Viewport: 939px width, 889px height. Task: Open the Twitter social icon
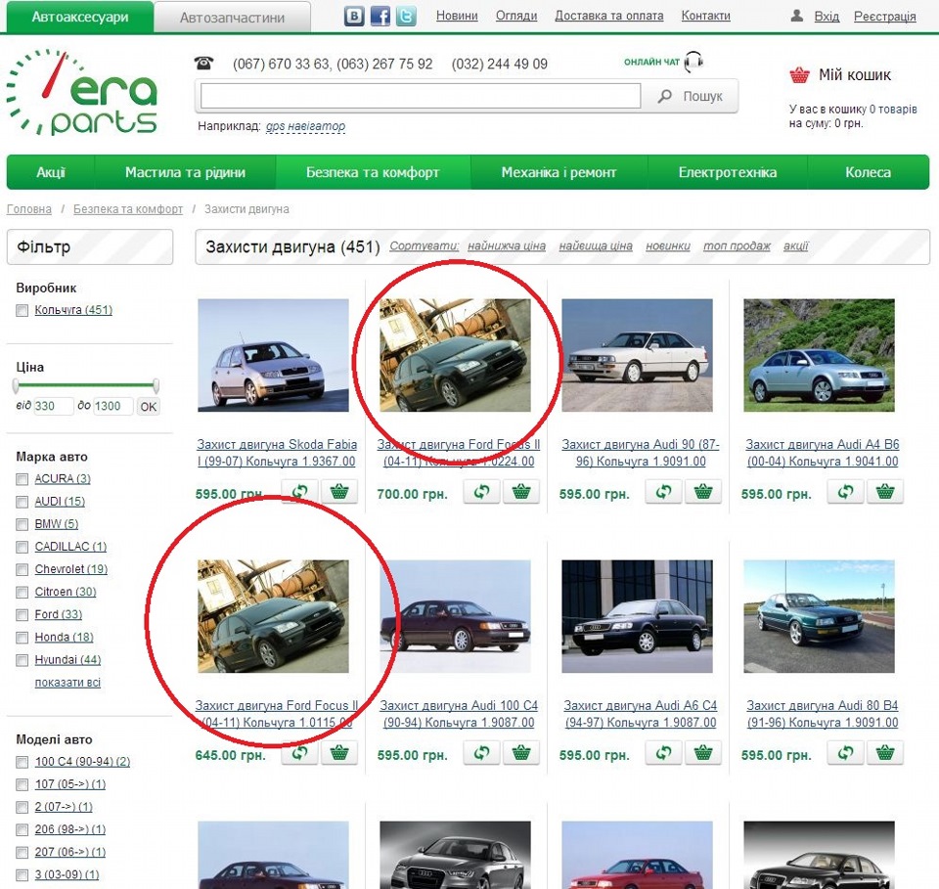(406, 17)
